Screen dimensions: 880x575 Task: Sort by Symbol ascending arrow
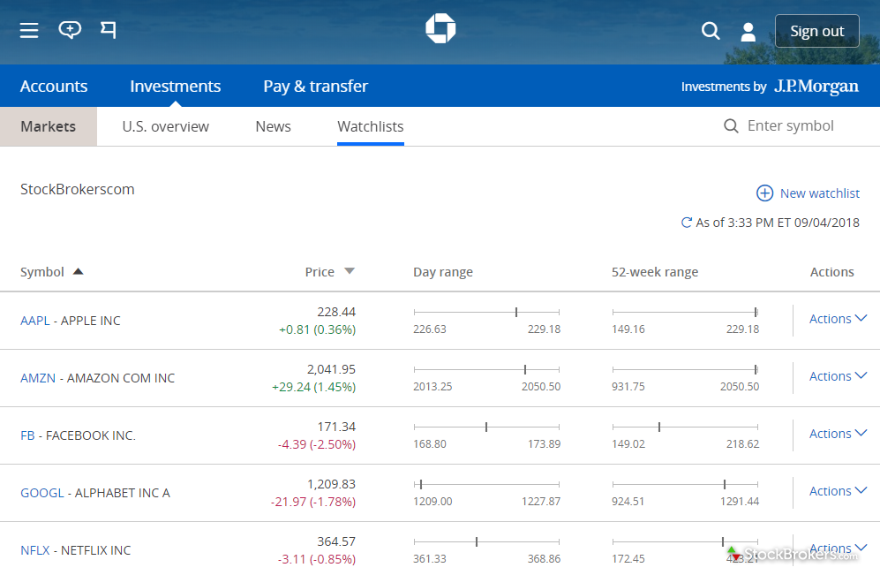[x=78, y=271]
